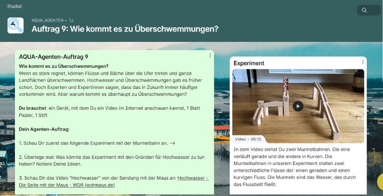Click the 'Dein Agenten-Auftrag:' heading

[44, 129]
